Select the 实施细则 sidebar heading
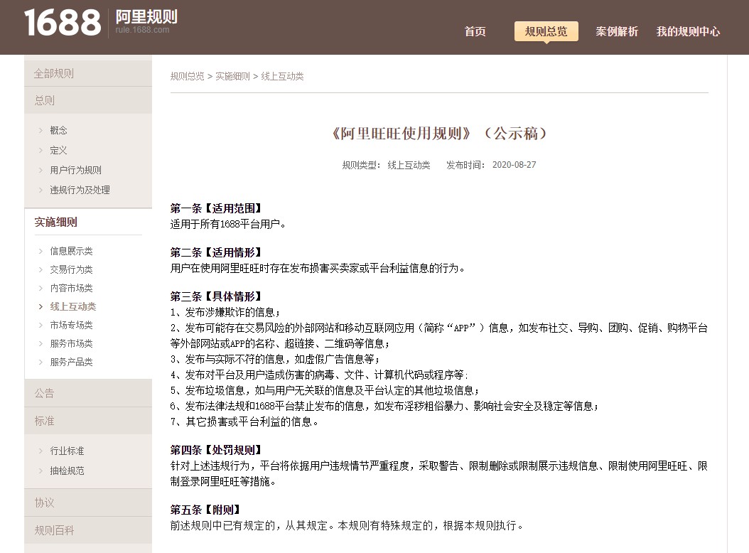The width and height of the screenshot is (749, 553). [56, 222]
